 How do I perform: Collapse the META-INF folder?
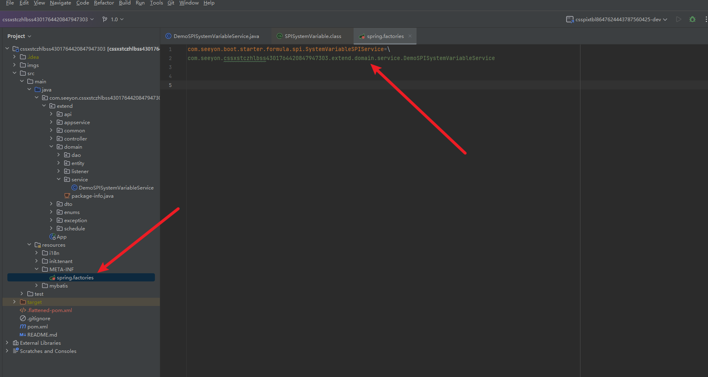click(x=36, y=270)
